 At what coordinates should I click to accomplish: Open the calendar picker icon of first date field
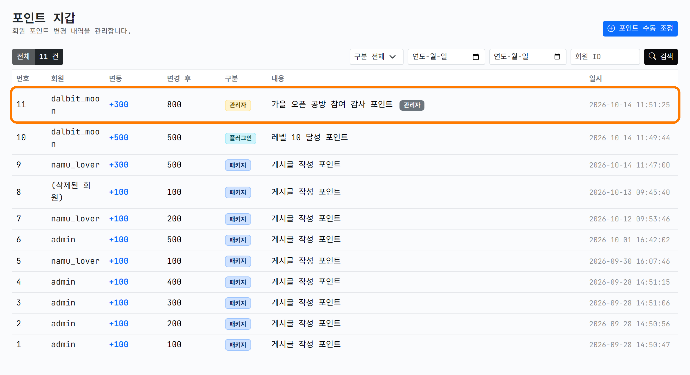[476, 57]
